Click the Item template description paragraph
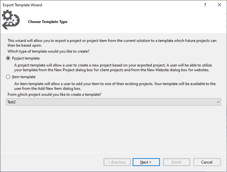The height and width of the screenshot is (172, 227). pos(115,86)
